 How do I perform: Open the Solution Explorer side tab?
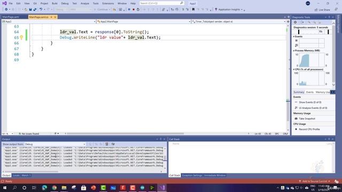(338, 24)
